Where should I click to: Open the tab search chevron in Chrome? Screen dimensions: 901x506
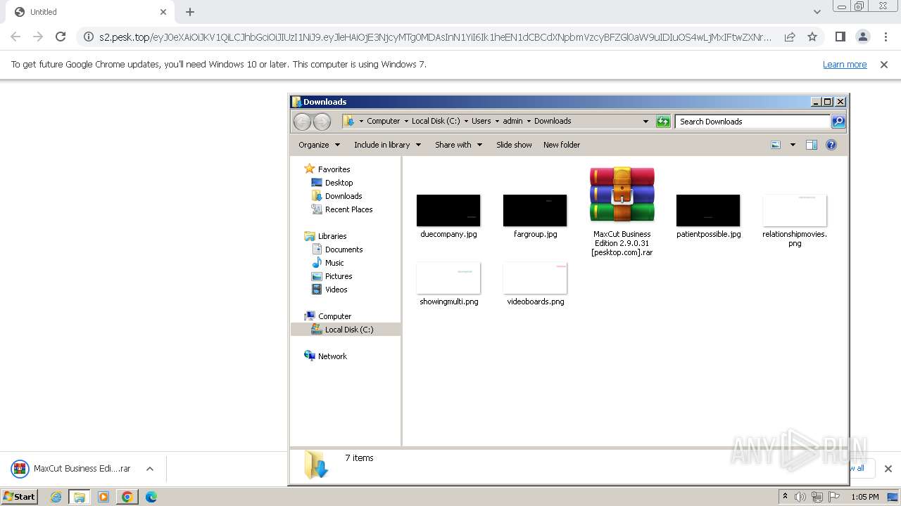(817, 12)
